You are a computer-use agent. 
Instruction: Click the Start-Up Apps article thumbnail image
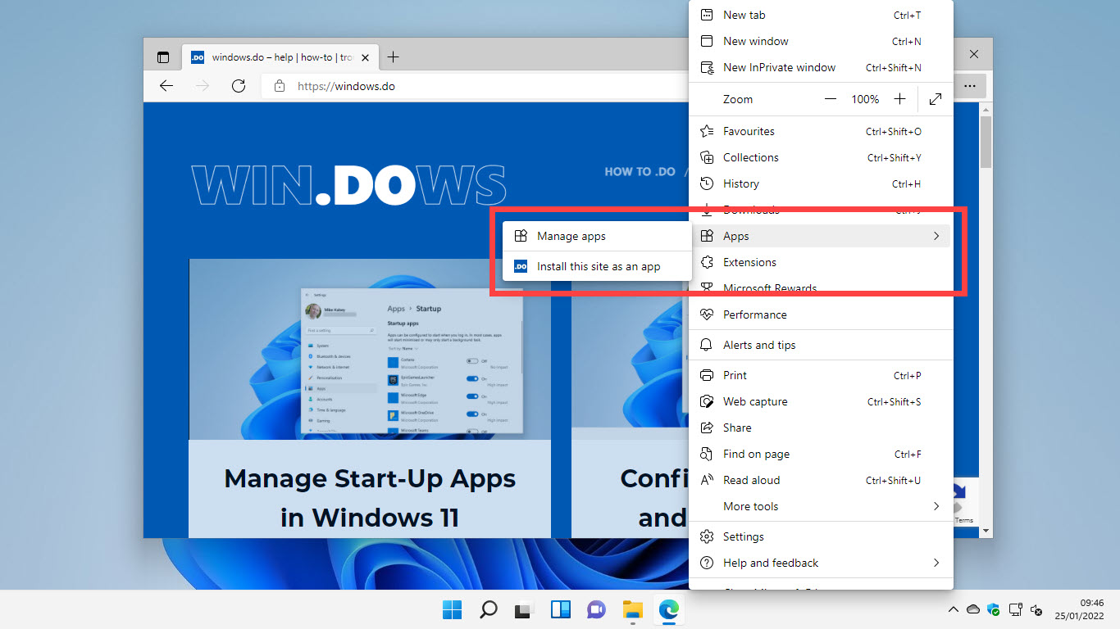[x=370, y=350]
